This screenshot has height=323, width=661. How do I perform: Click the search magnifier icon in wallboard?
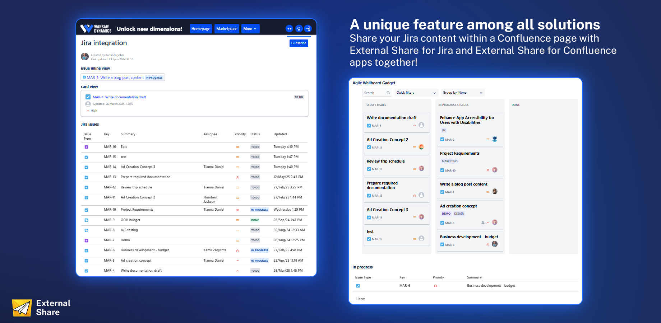point(388,93)
